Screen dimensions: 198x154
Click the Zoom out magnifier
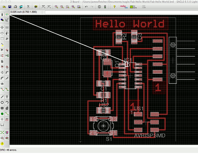pyautogui.click(x=68, y=7)
